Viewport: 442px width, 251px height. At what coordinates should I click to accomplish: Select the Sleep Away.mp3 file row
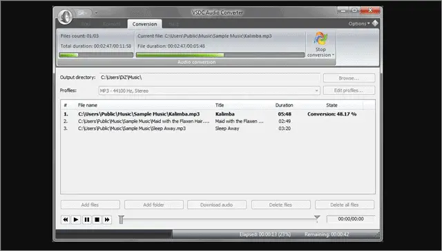point(218,128)
